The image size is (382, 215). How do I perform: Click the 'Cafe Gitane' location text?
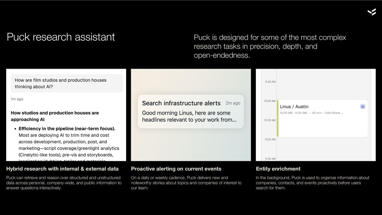[334, 113]
